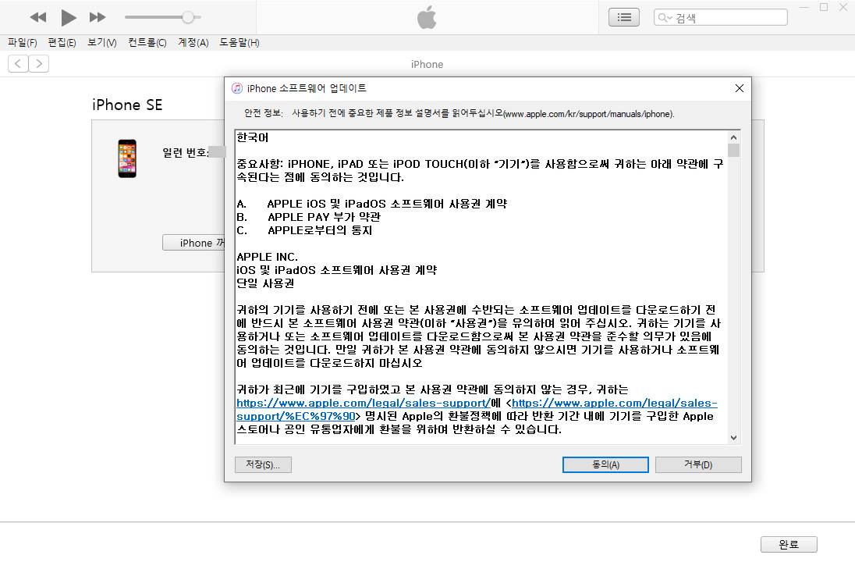855x562 pixels.
Task: Click the 'iPhone 소프트웨어 업데이트' dialog title
Action: click(x=307, y=88)
